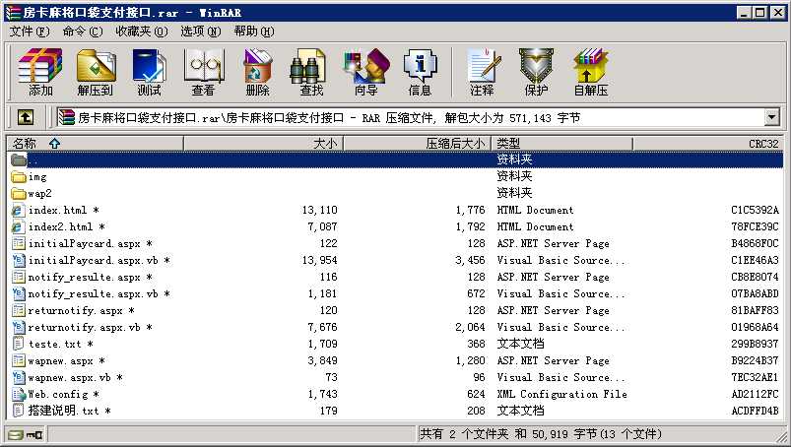Screen dimensions: 791x447
Task: Select the returnnotify.aspx.vb file icon
Action: click(x=18, y=328)
